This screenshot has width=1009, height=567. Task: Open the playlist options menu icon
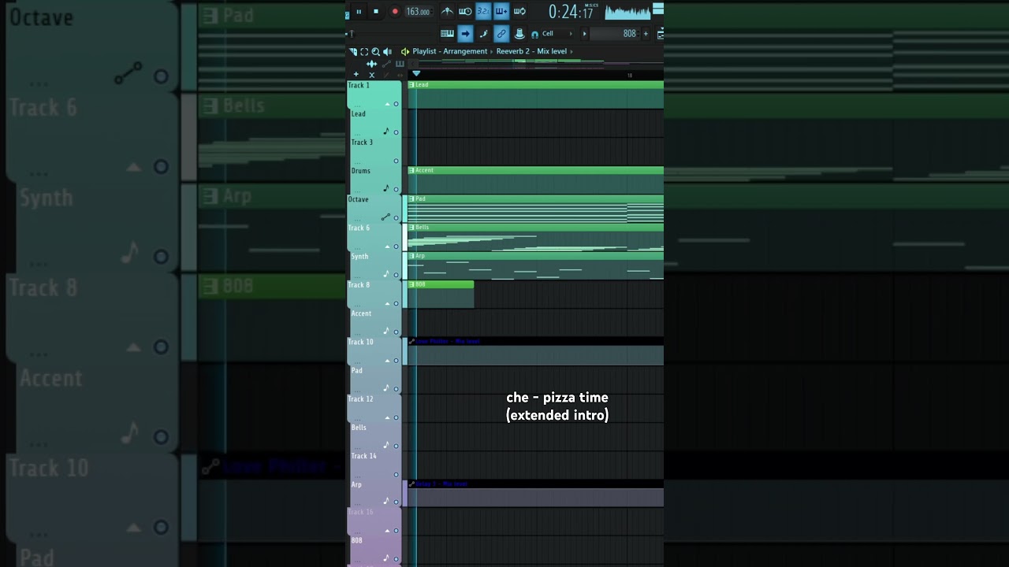coord(353,51)
